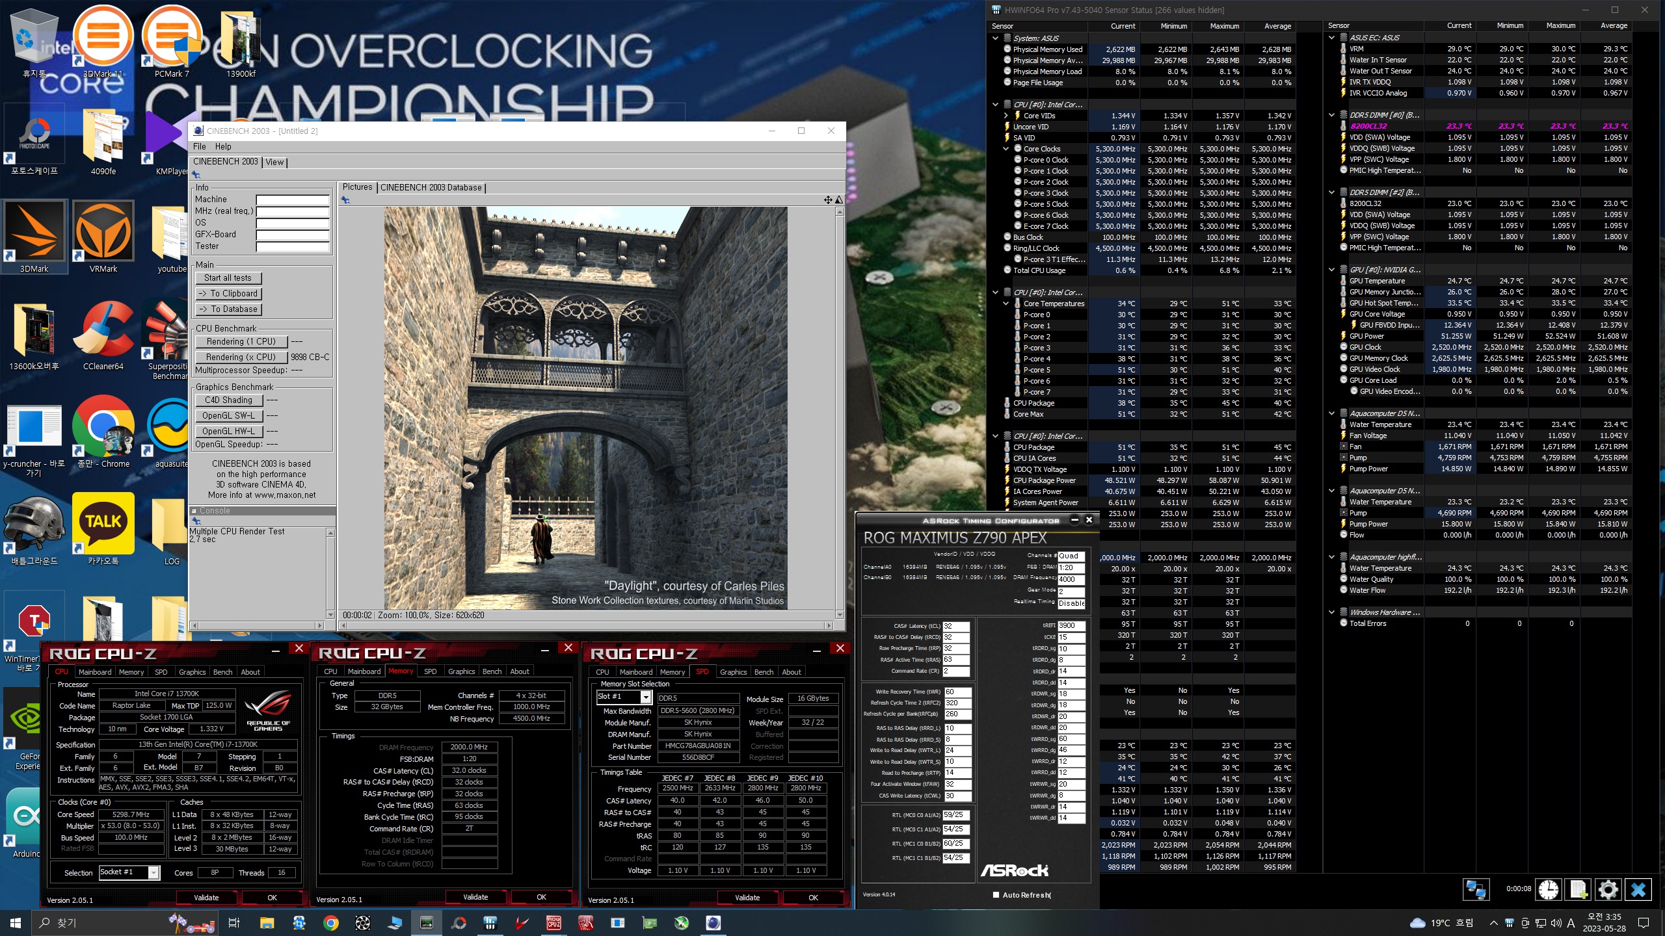Open HWiNFO remote sensor monitor network icon
Viewport: 1665px width, 936px height.
(x=1475, y=889)
